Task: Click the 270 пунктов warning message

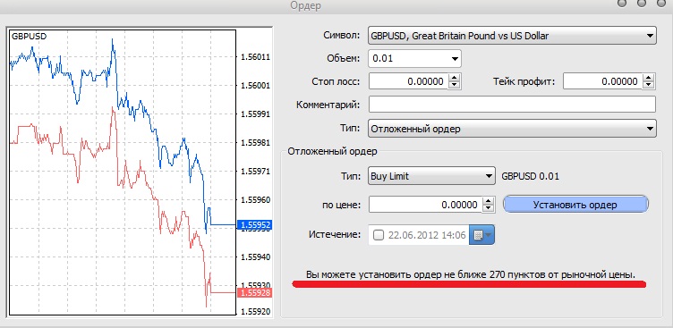Action: coord(471,274)
